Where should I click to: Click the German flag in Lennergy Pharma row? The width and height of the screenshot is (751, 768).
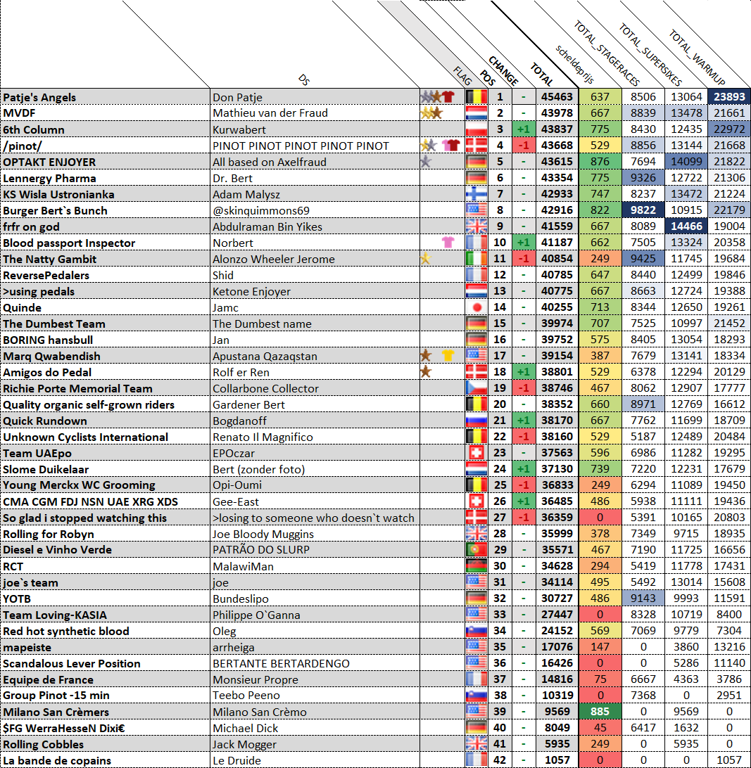pos(476,177)
